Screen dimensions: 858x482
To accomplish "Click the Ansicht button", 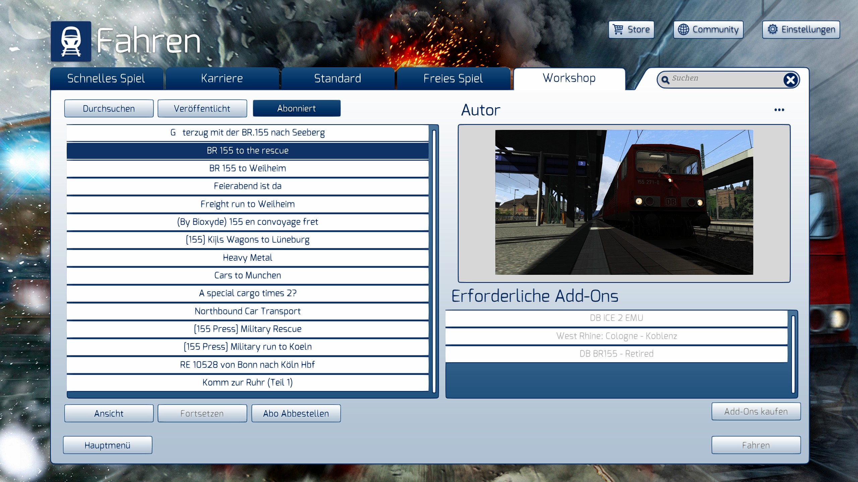I will click(x=109, y=413).
